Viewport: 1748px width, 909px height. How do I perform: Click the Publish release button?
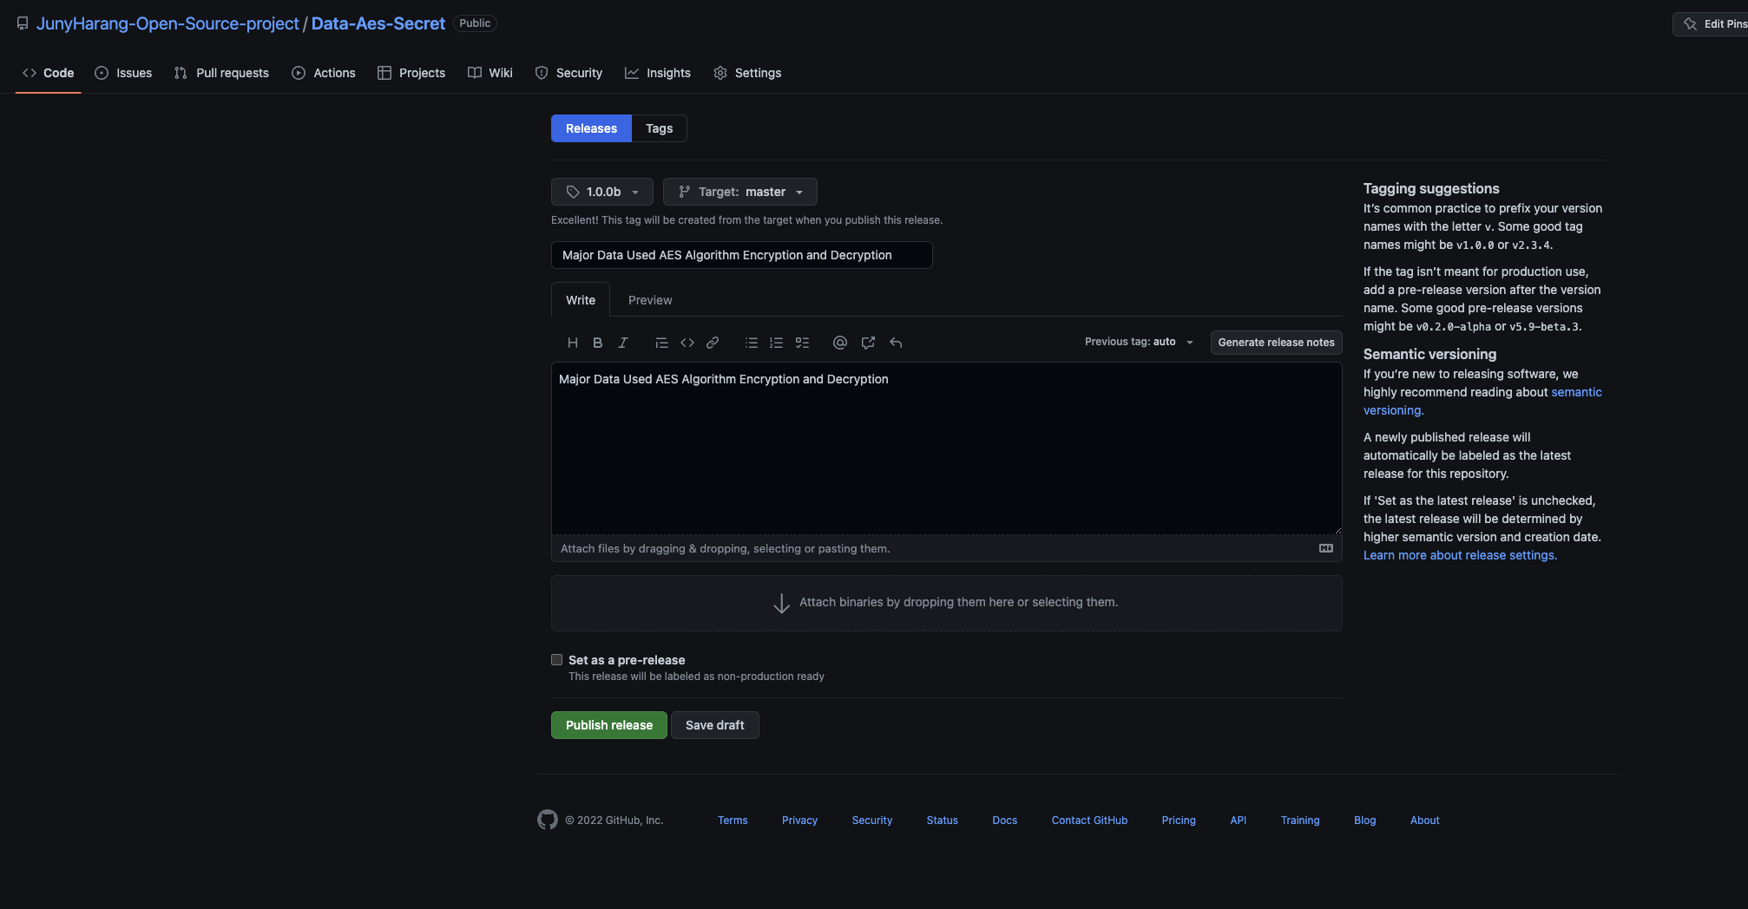tap(609, 725)
